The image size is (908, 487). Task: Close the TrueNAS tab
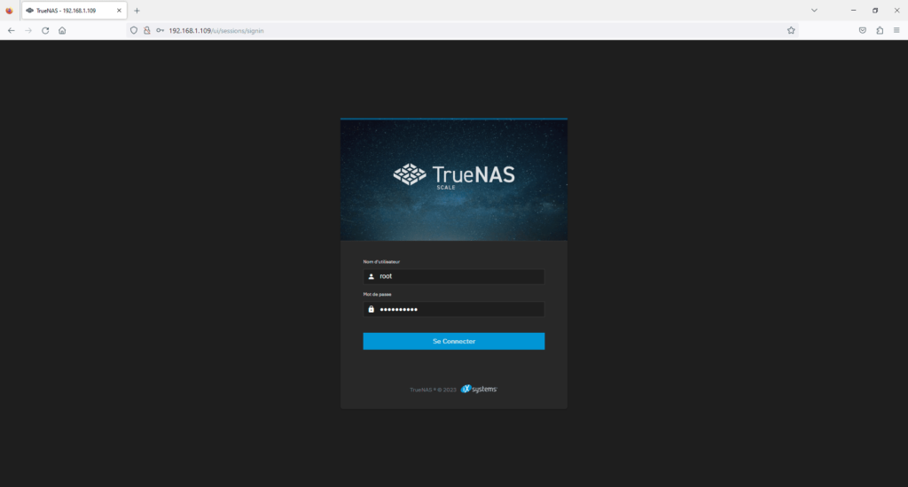(120, 11)
